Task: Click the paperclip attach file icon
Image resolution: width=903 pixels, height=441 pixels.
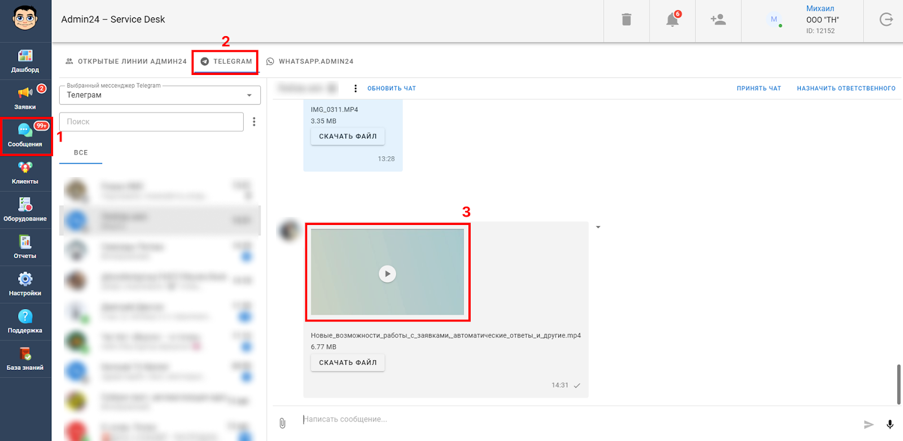Action: 282,423
